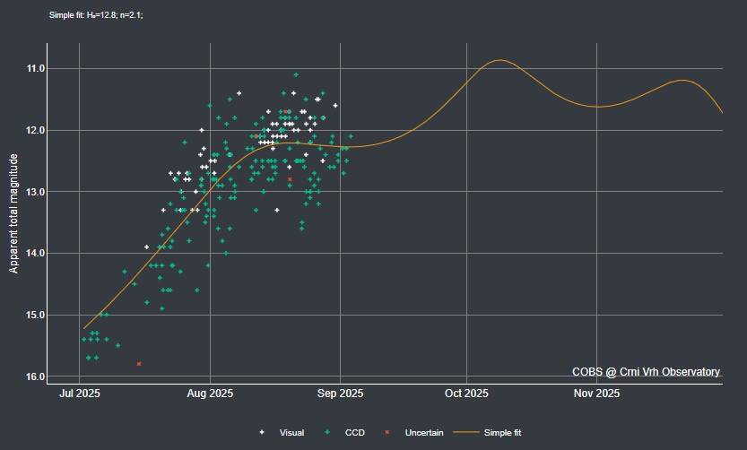This screenshot has height=450, width=747.
Task: Toggle the Uncertain series legend entry
Action: click(x=413, y=432)
